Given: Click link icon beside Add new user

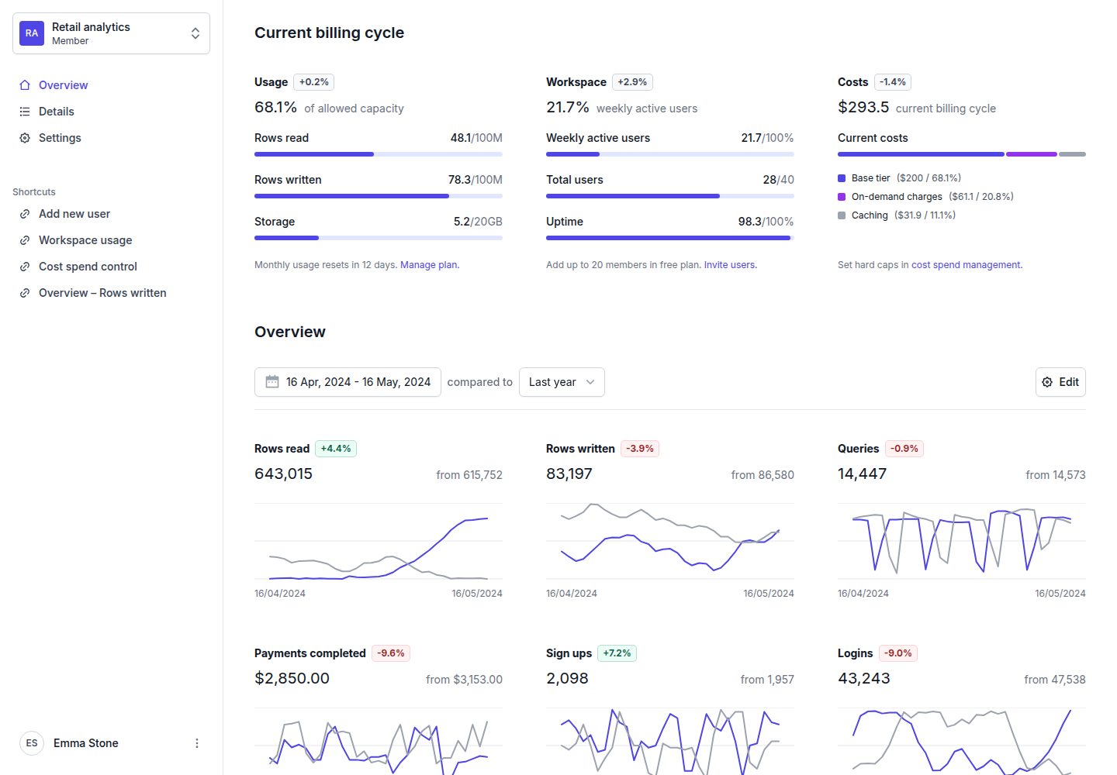Looking at the screenshot, I should [x=25, y=214].
